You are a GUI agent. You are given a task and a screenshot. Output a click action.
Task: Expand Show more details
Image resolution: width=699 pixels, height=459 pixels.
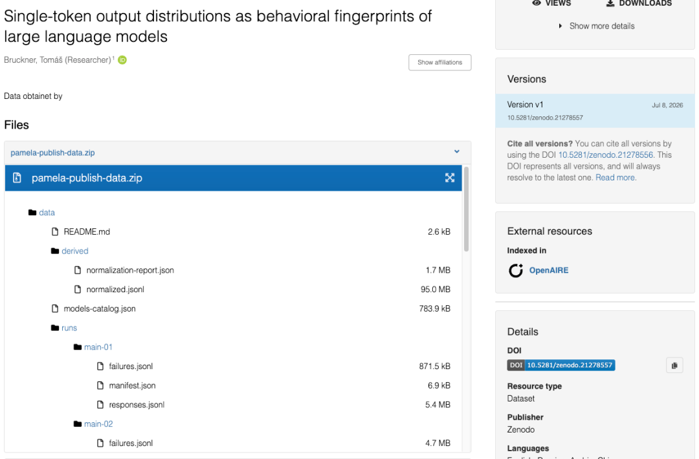coord(597,26)
